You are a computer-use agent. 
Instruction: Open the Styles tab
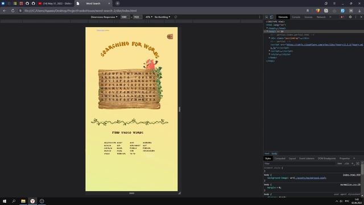[x=268, y=158]
